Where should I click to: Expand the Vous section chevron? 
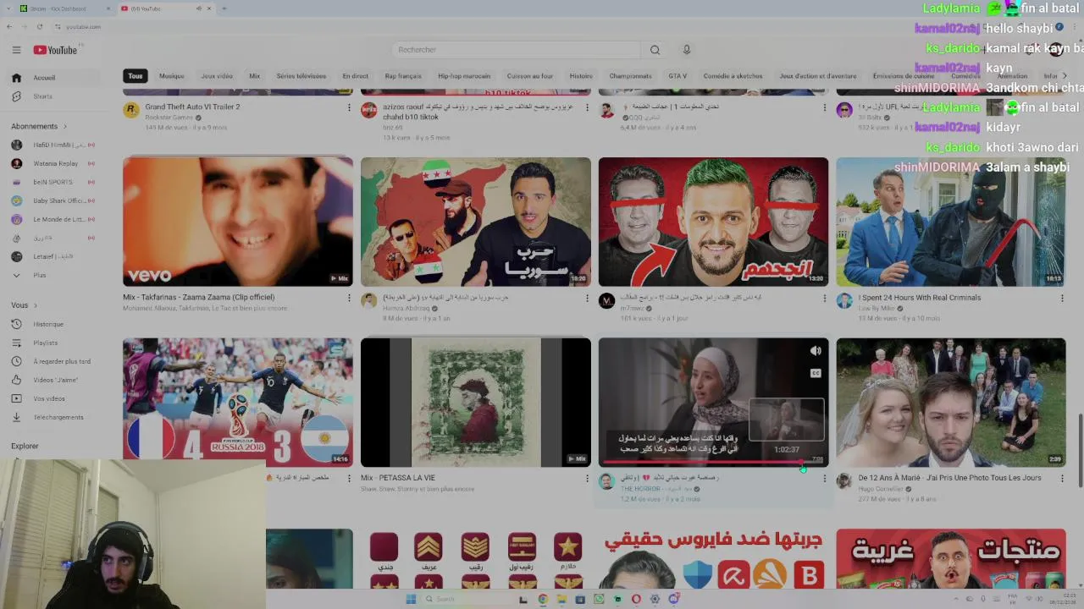click(36, 305)
